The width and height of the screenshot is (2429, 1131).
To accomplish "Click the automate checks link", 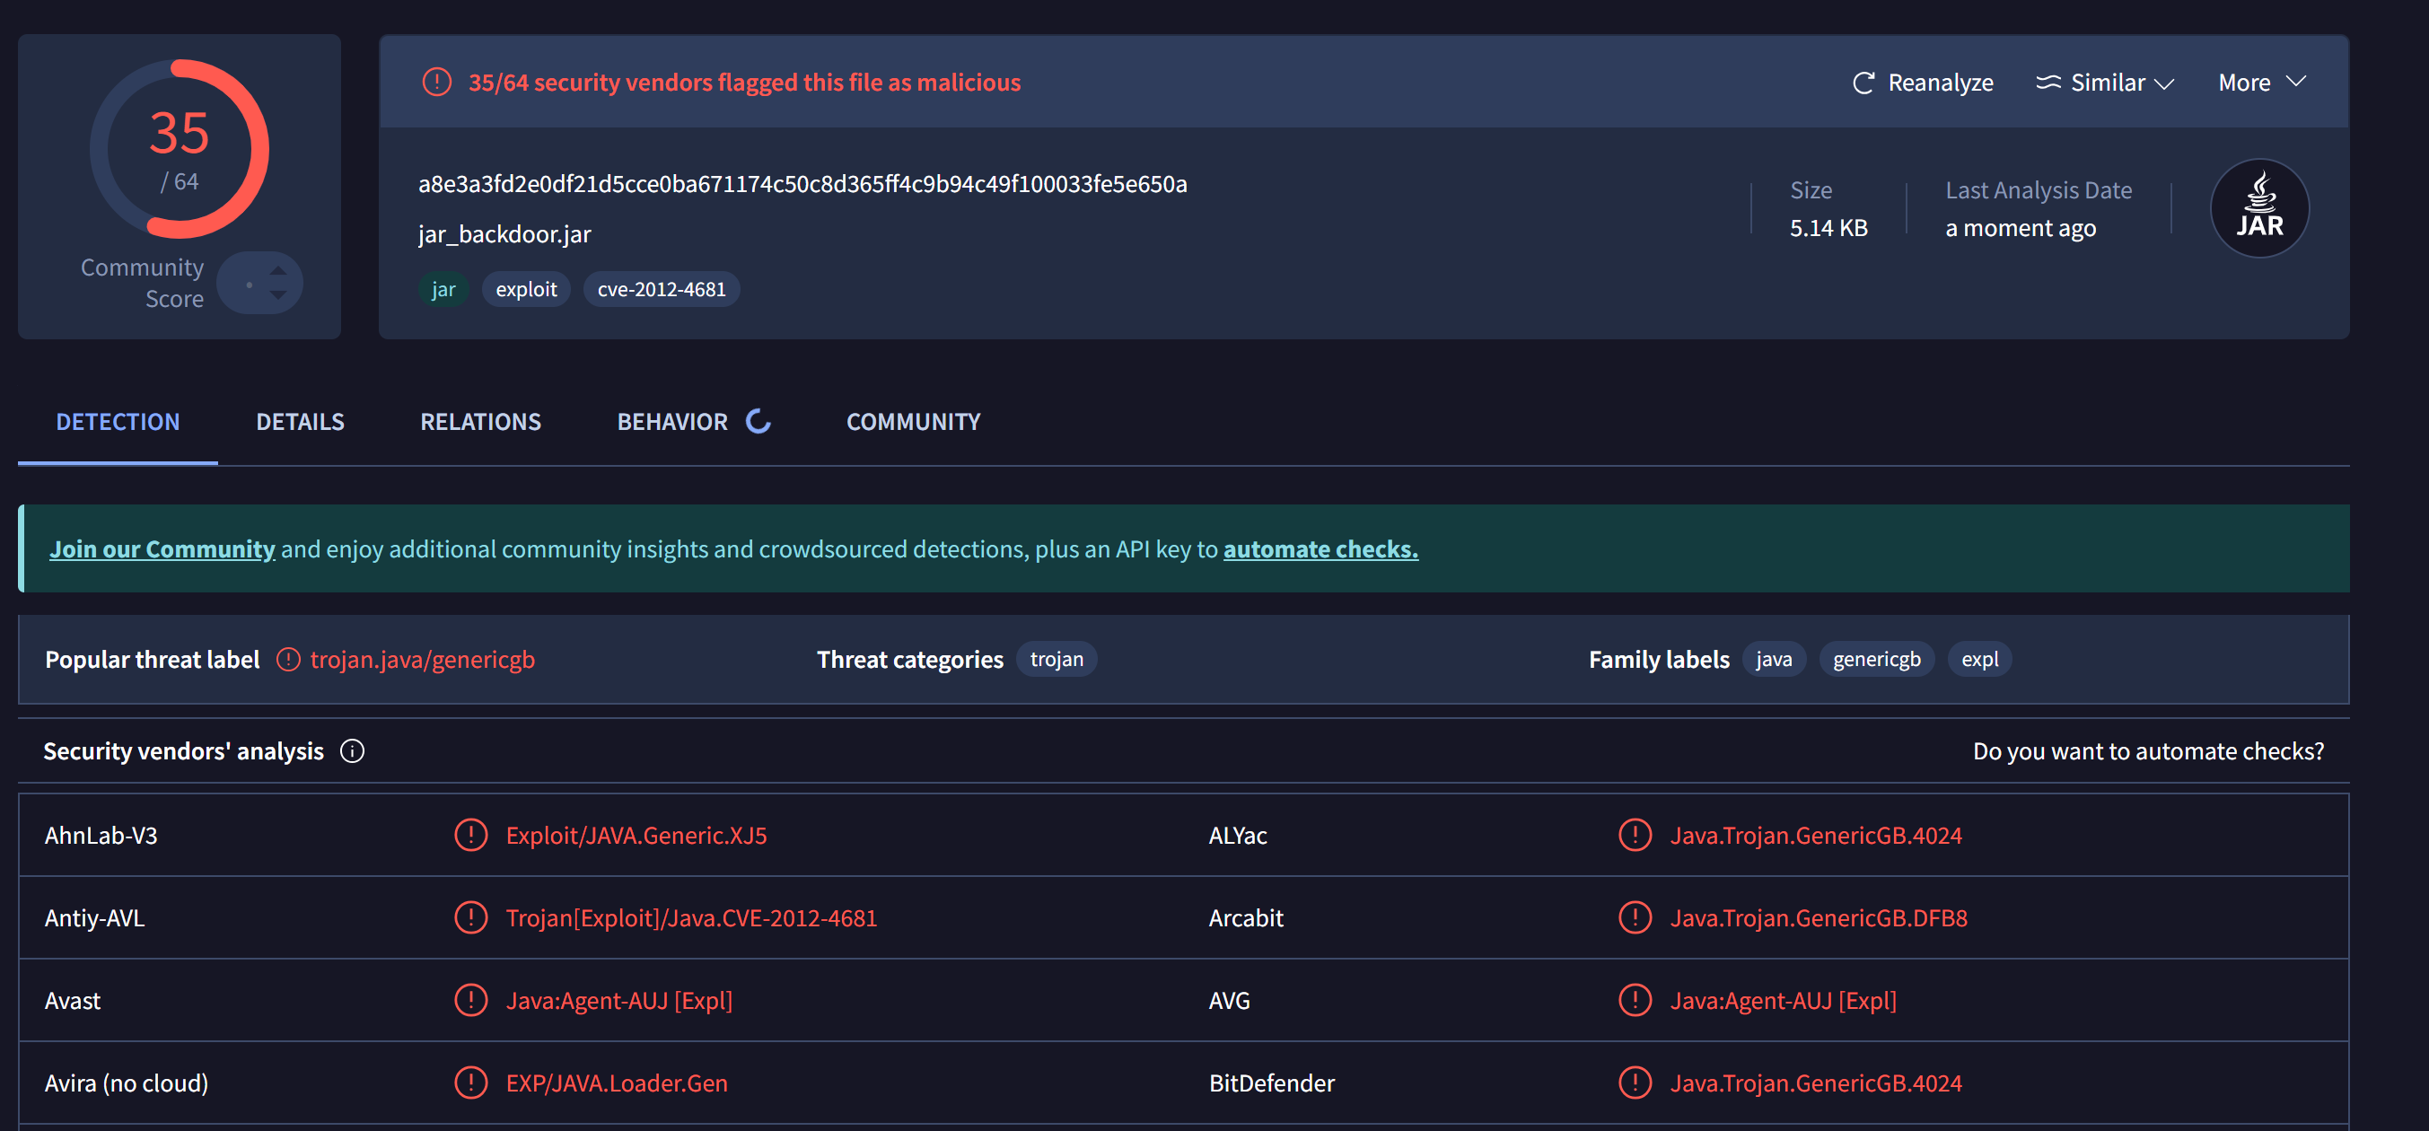I will coord(1320,549).
